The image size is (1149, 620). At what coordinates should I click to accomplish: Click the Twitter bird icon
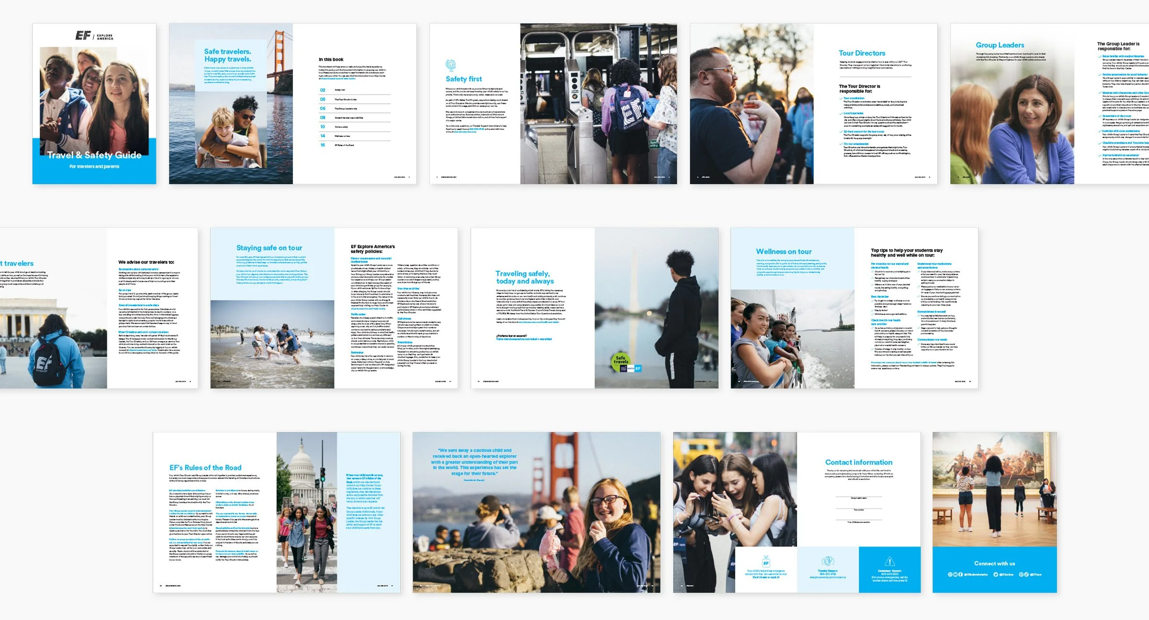995,575
